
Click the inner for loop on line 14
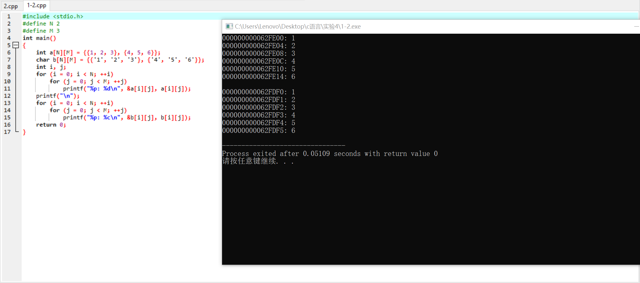(88, 110)
